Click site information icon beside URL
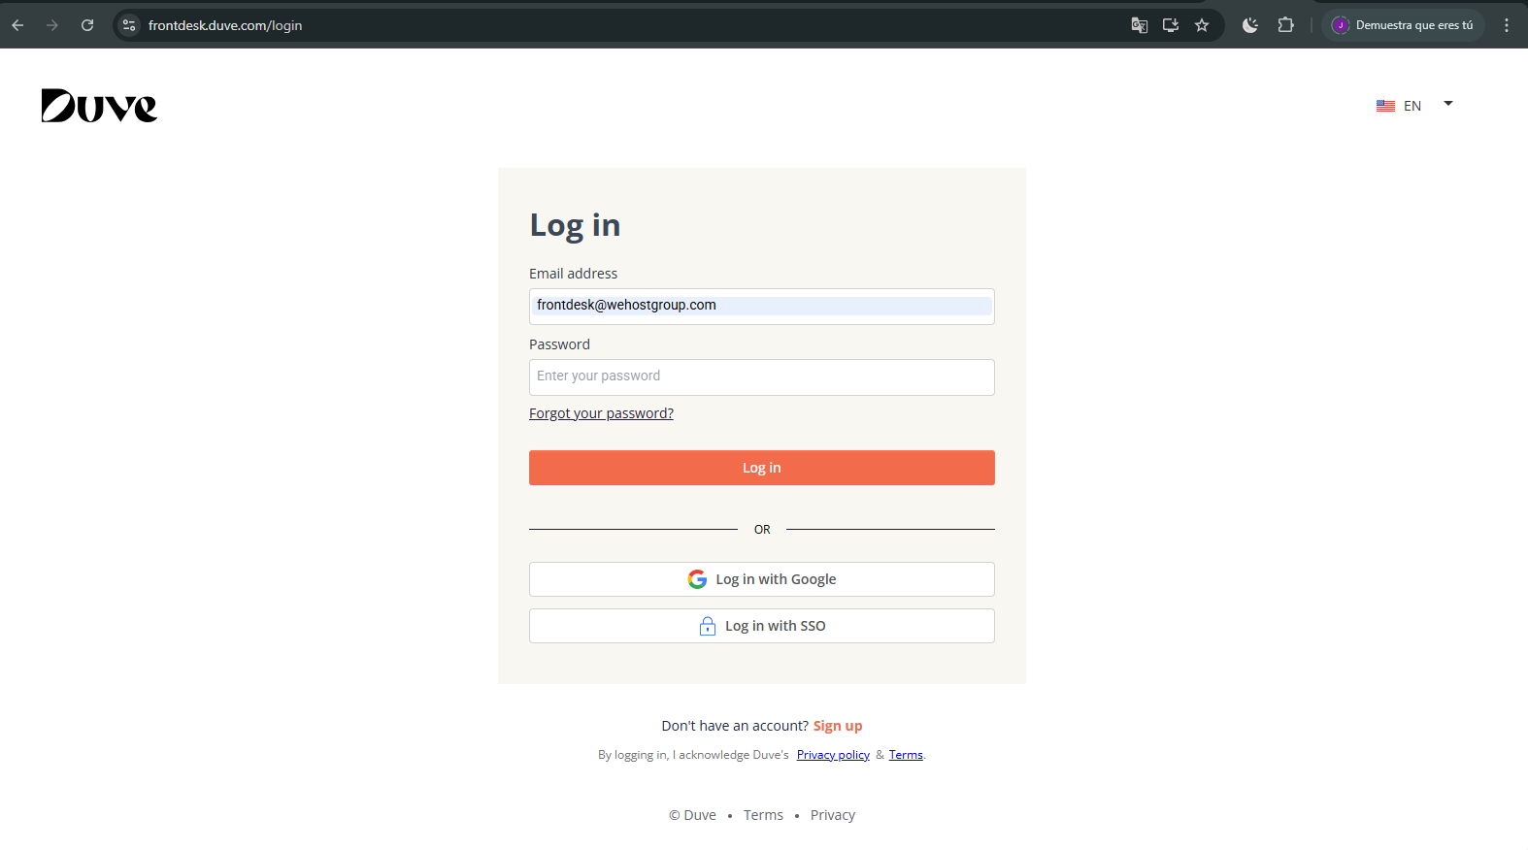 pos(129,25)
